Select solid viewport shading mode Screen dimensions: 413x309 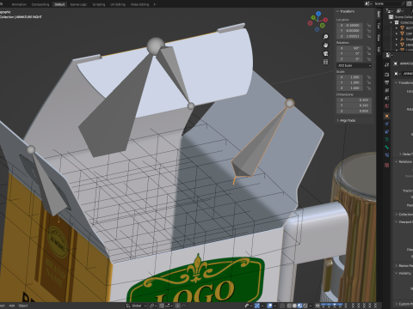[294, 306]
